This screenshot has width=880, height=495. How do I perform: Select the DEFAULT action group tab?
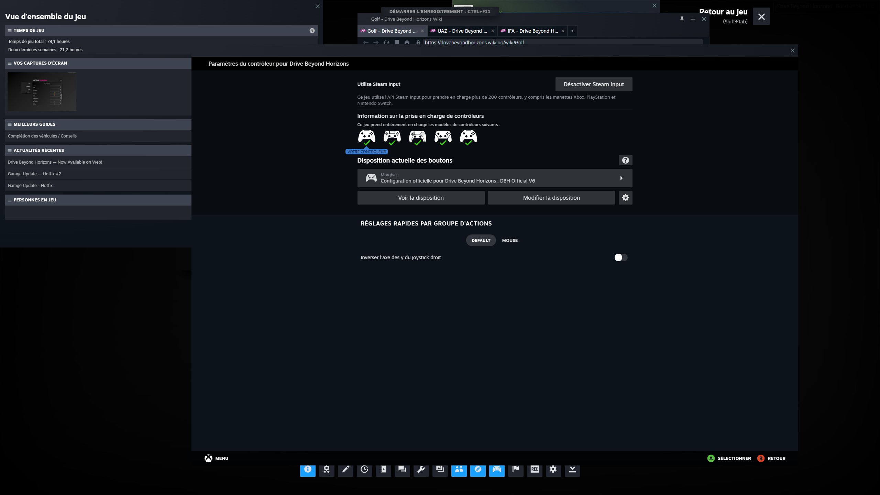[x=481, y=240]
